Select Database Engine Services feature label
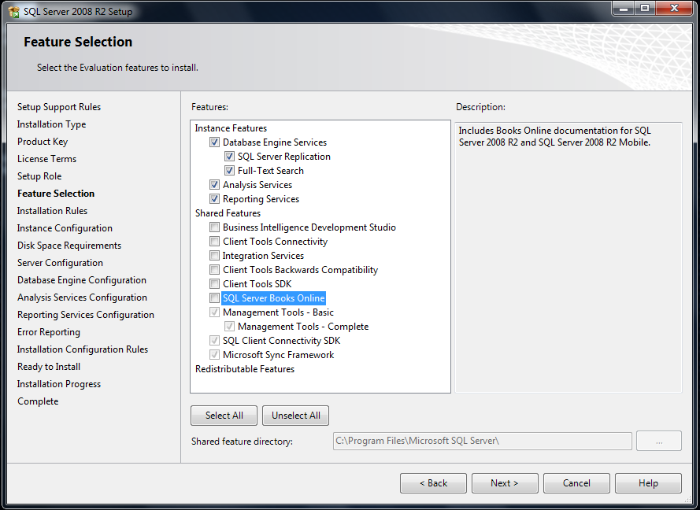The image size is (700, 510). [275, 142]
